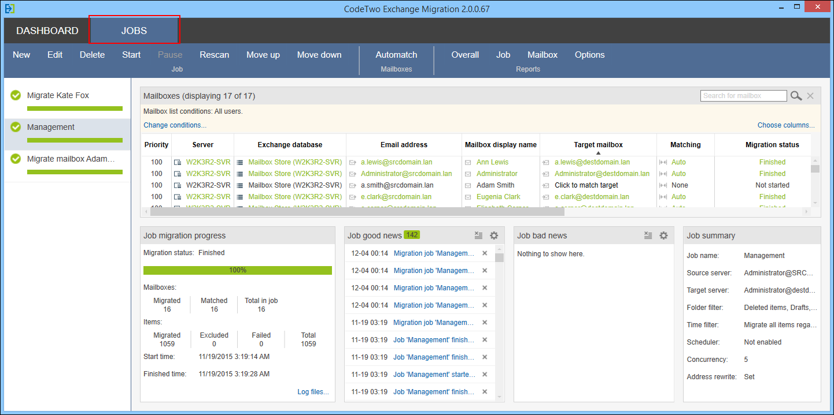Click the Auto matching icon for Ann Lewis
Viewport: 834px width, 415px height.
coord(663,162)
